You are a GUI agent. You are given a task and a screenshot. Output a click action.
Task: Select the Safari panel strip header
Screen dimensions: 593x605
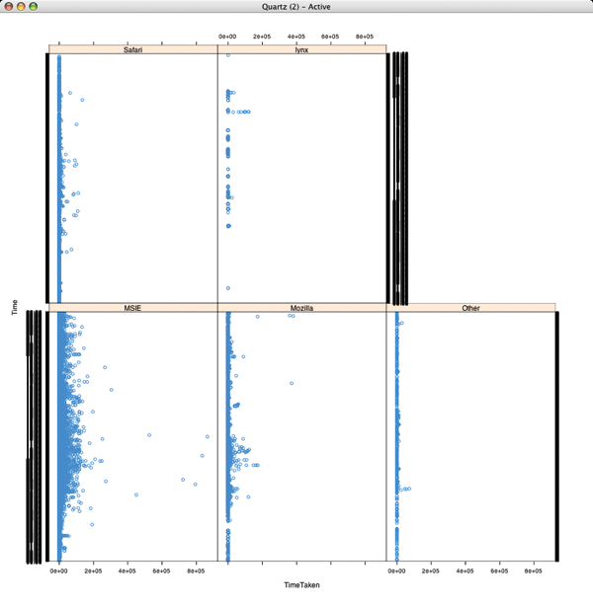click(132, 48)
